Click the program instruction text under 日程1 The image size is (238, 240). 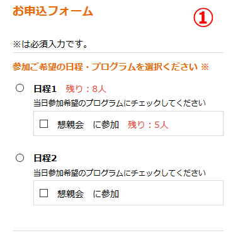click(120, 103)
